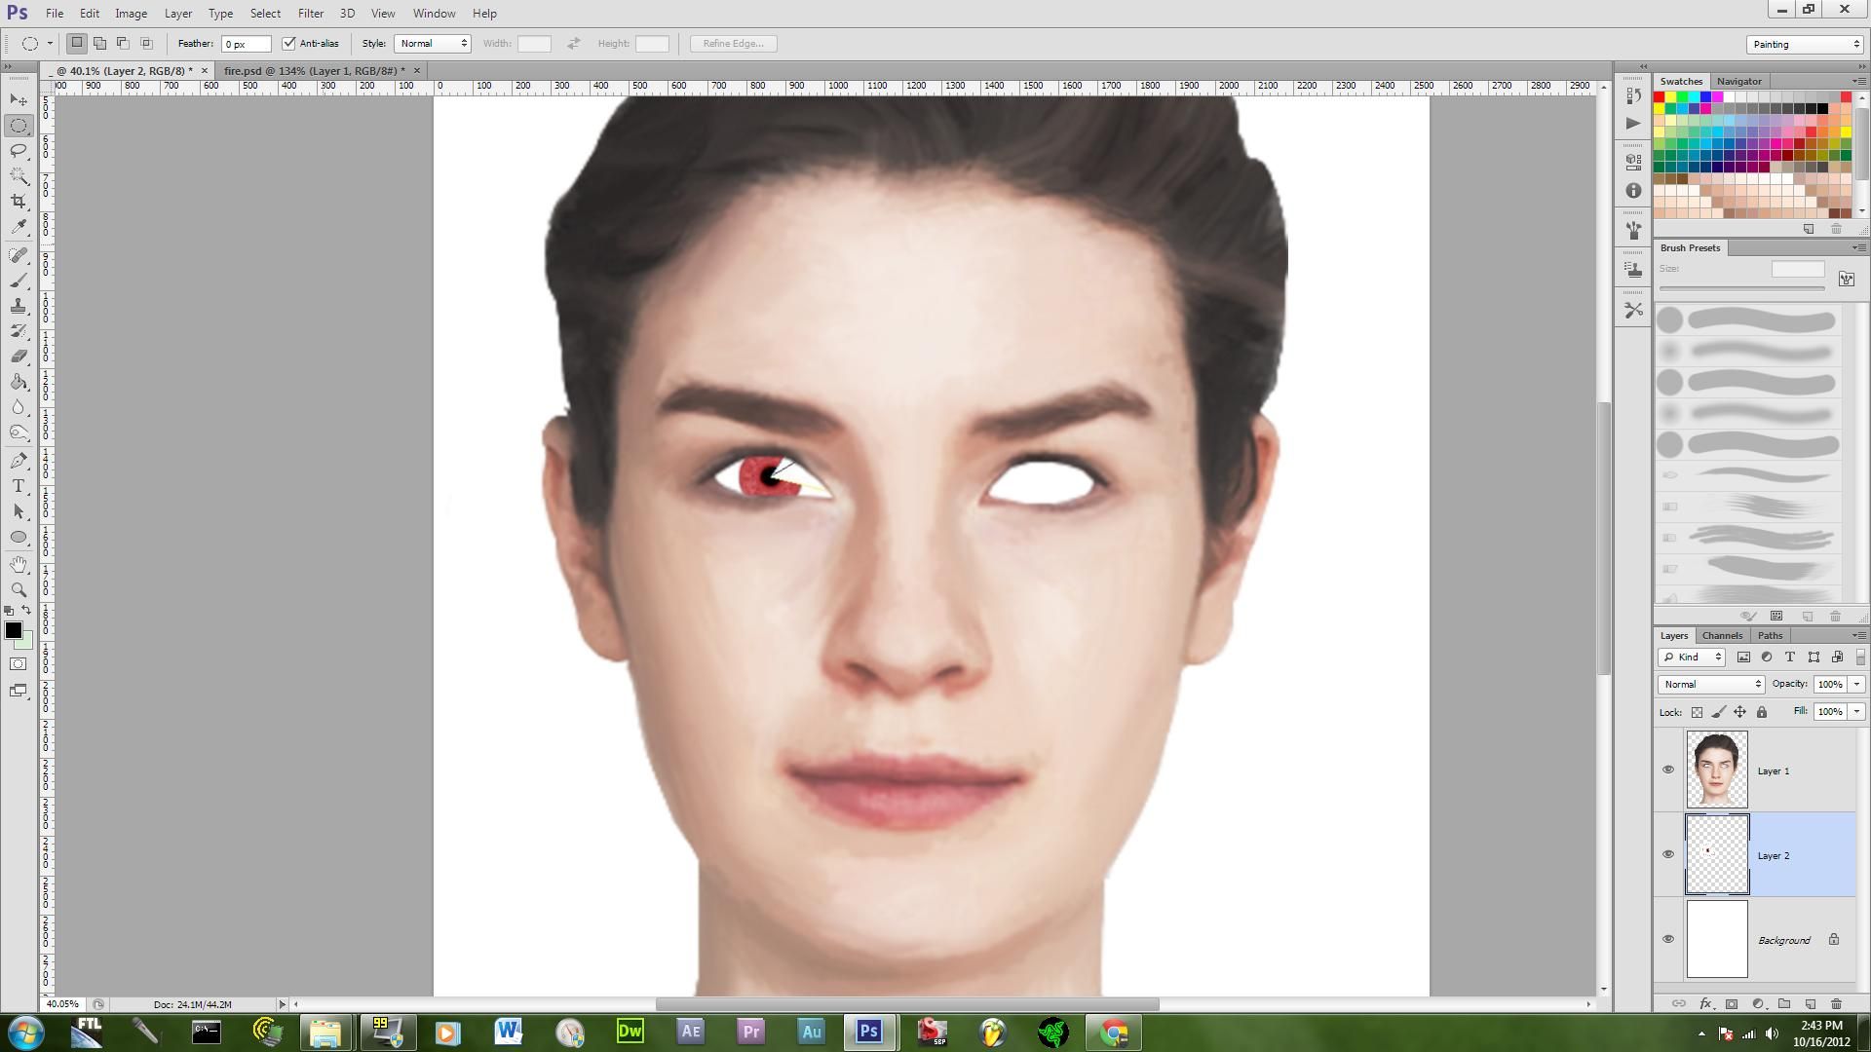Switch to the Channels tab
The height and width of the screenshot is (1052, 1871).
coord(1722,635)
